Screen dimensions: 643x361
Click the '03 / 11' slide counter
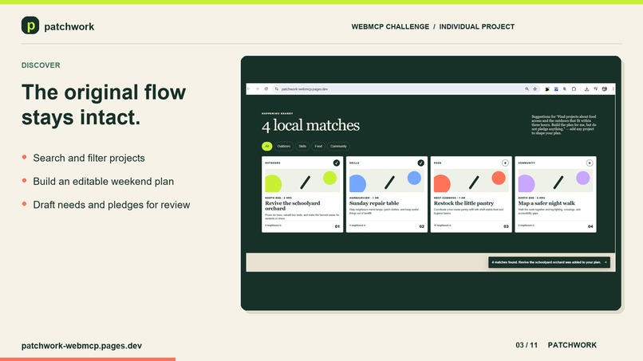click(x=527, y=345)
